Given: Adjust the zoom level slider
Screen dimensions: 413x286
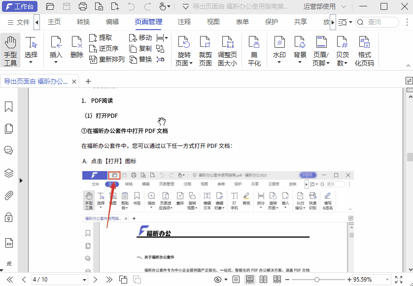Looking at the screenshot, I should 317,279.
